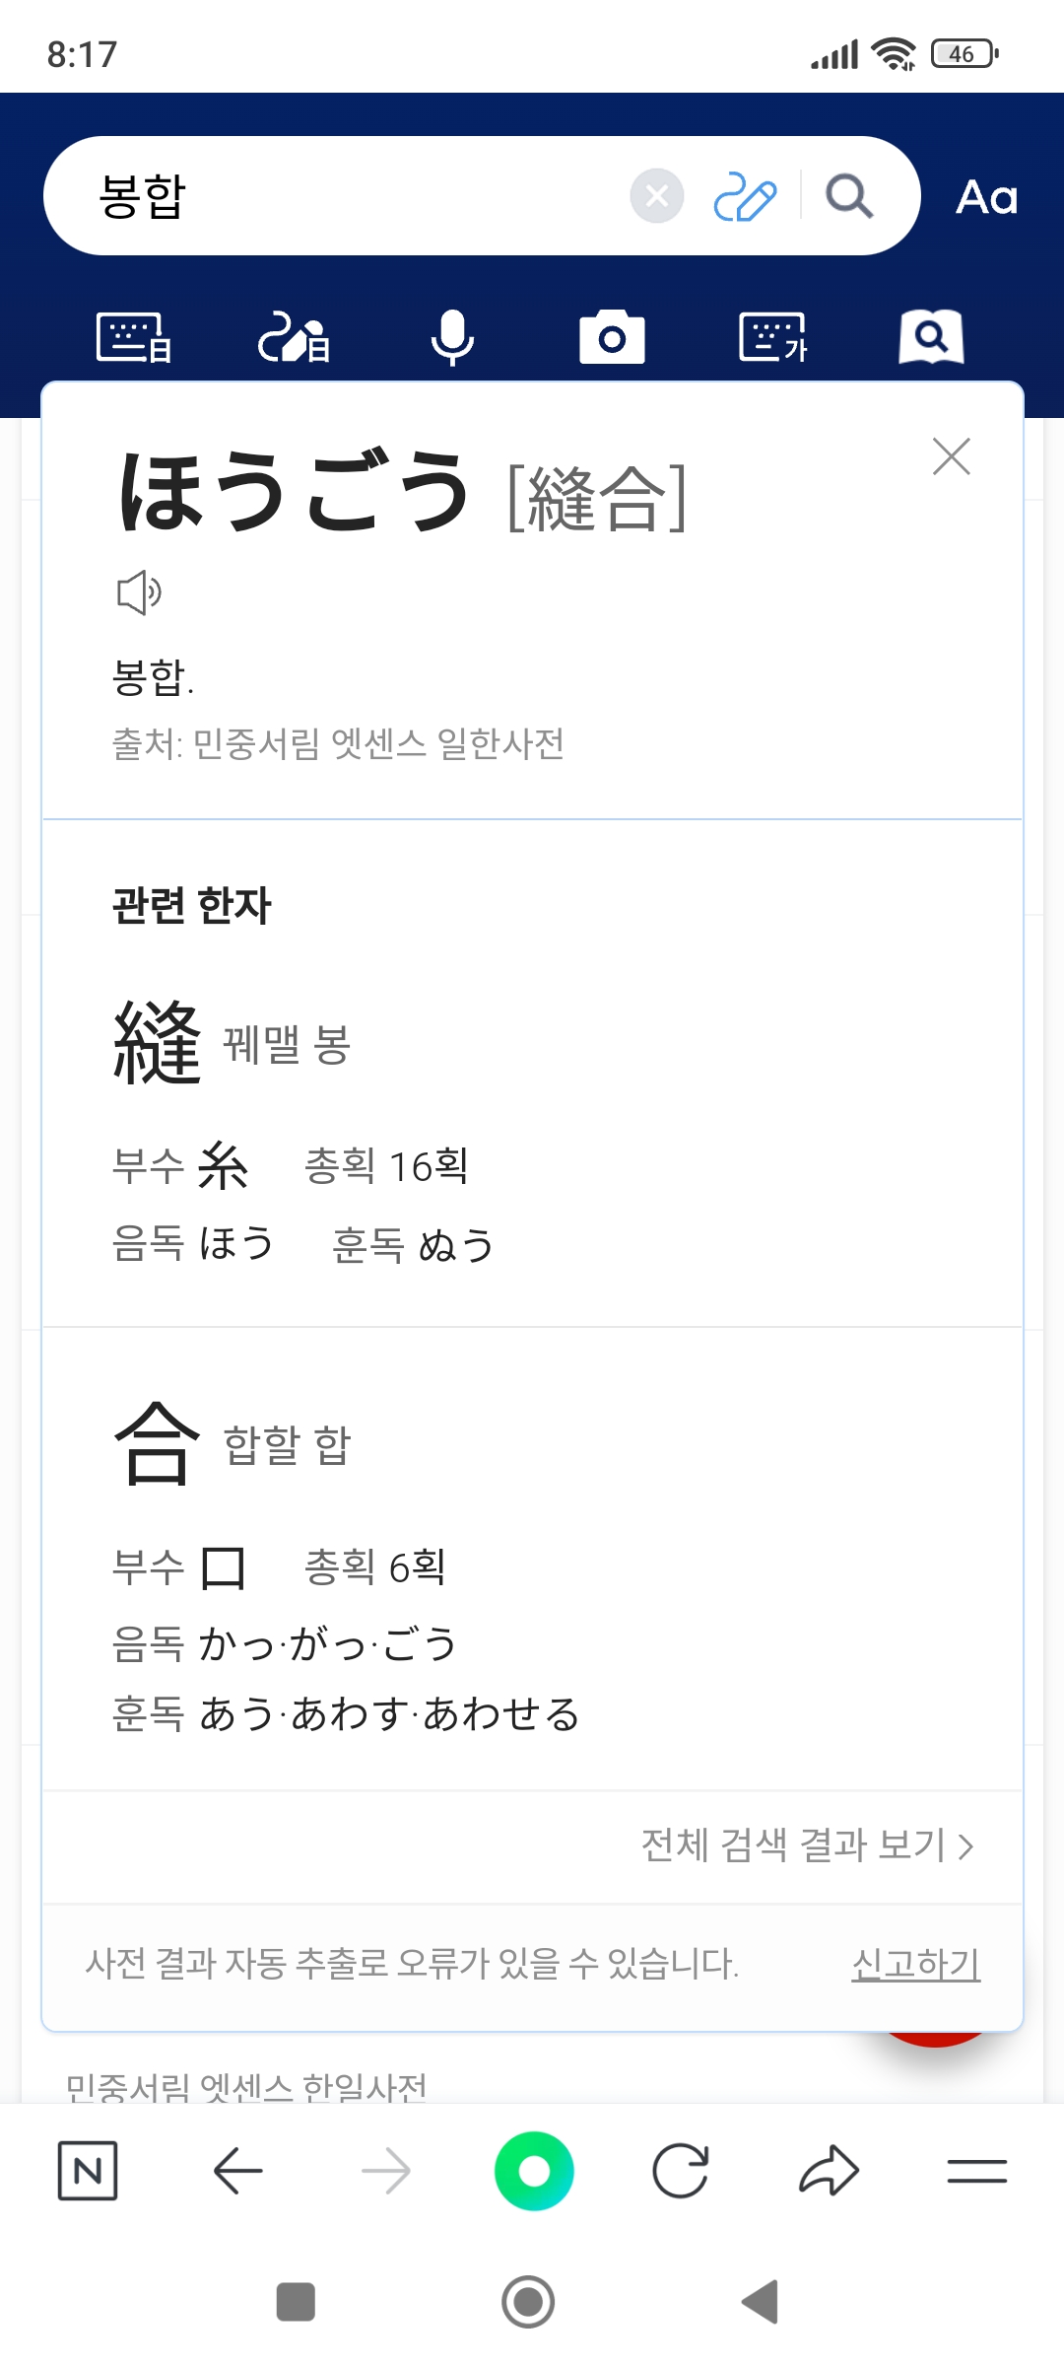The width and height of the screenshot is (1064, 2366).
Task: Go to Naver home N button
Action: pos(88,2171)
